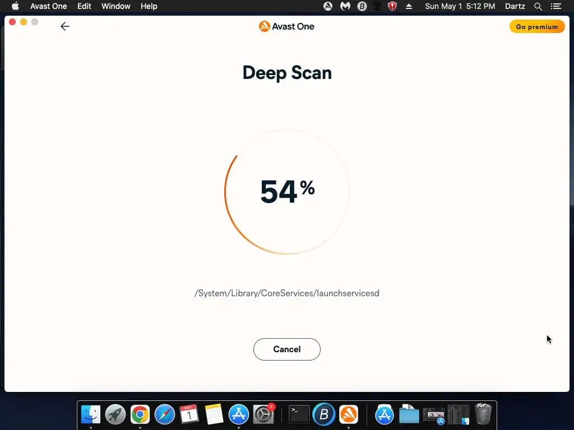574x430 pixels.
Task: Open the Help menu
Action: click(x=149, y=6)
